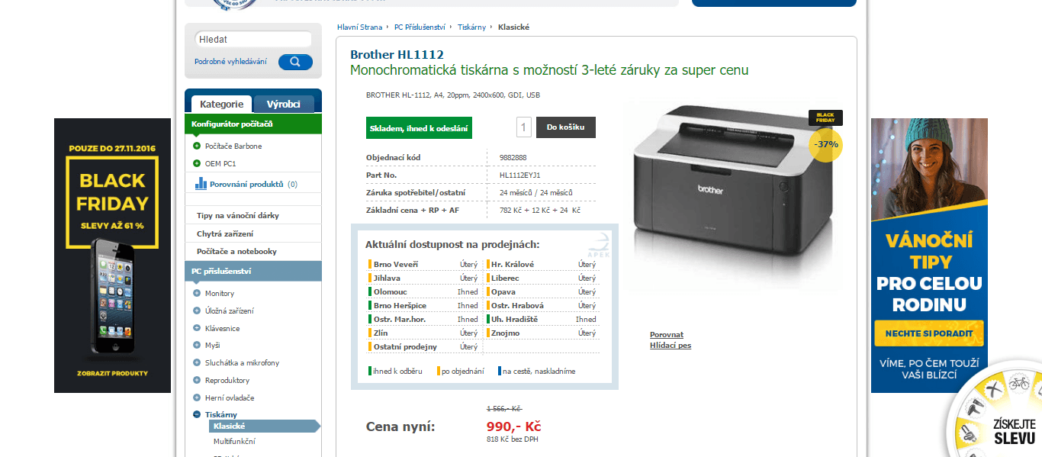The height and width of the screenshot is (457, 1042).
Task: Click Ostr. Hrabová store availability row
Action: pos(542,305)
